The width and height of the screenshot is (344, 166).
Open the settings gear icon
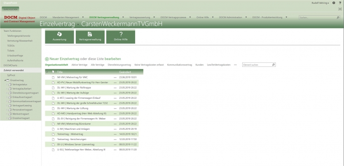coord(334,3)
